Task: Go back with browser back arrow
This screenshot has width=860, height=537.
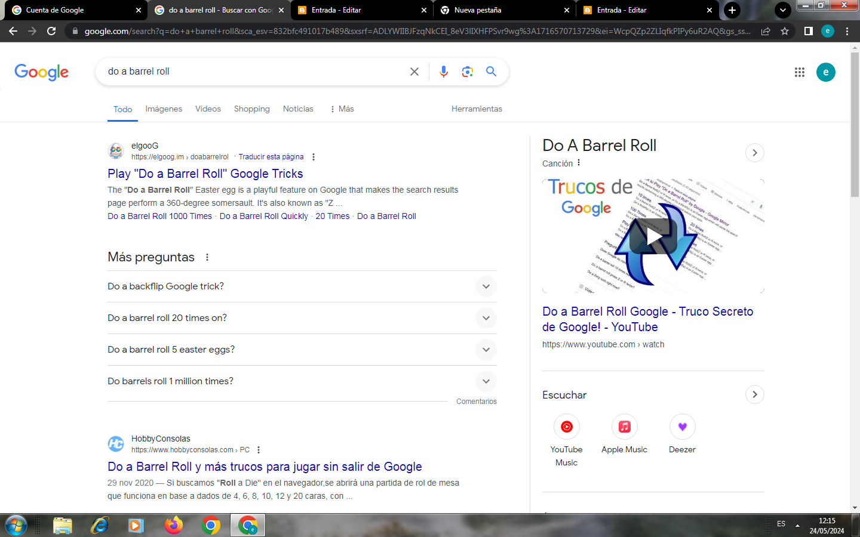Action: [13, 31]
